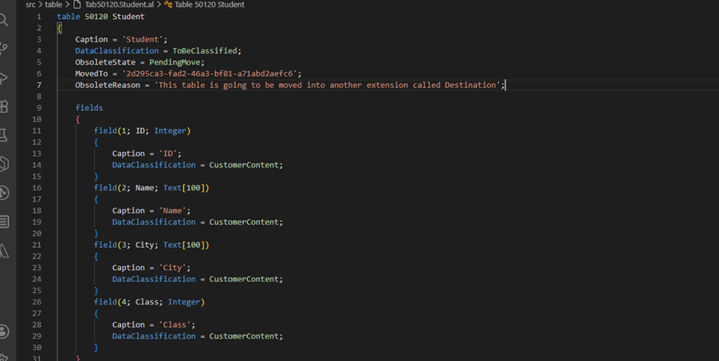
Task: Open the Testing flask view
Action: tap(4, 135)
